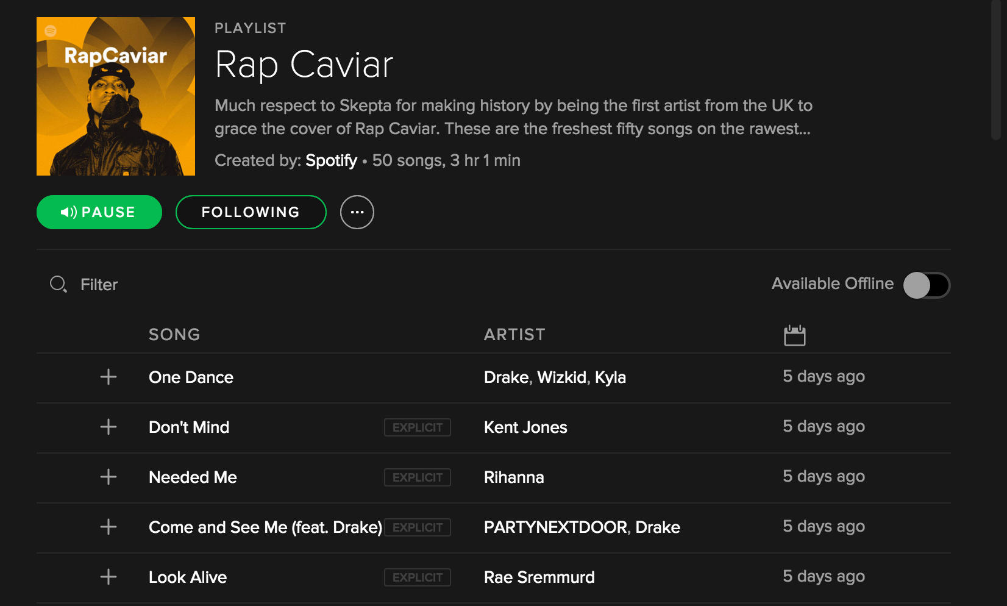Open artist PARTYNEXTDOOR
The width and height of the screenshot is (1007, 606).
pyautogui.click(x=556, y=527)
